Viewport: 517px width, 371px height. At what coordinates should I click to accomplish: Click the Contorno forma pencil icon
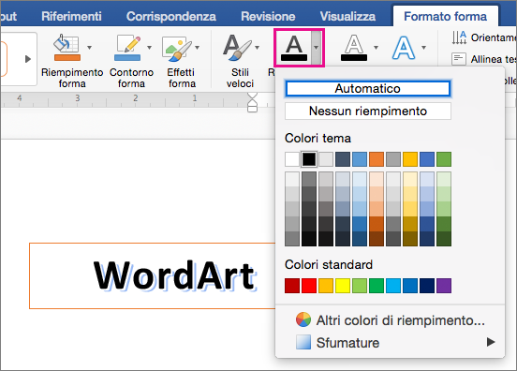[x=128, y=48]
